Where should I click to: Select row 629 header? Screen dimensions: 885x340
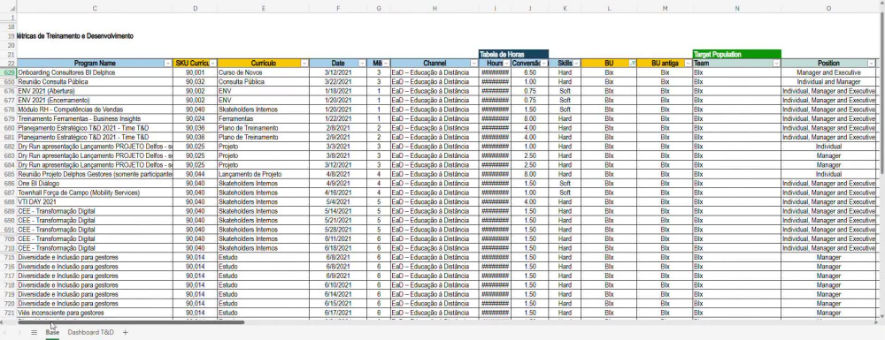(x=9, y=72)
